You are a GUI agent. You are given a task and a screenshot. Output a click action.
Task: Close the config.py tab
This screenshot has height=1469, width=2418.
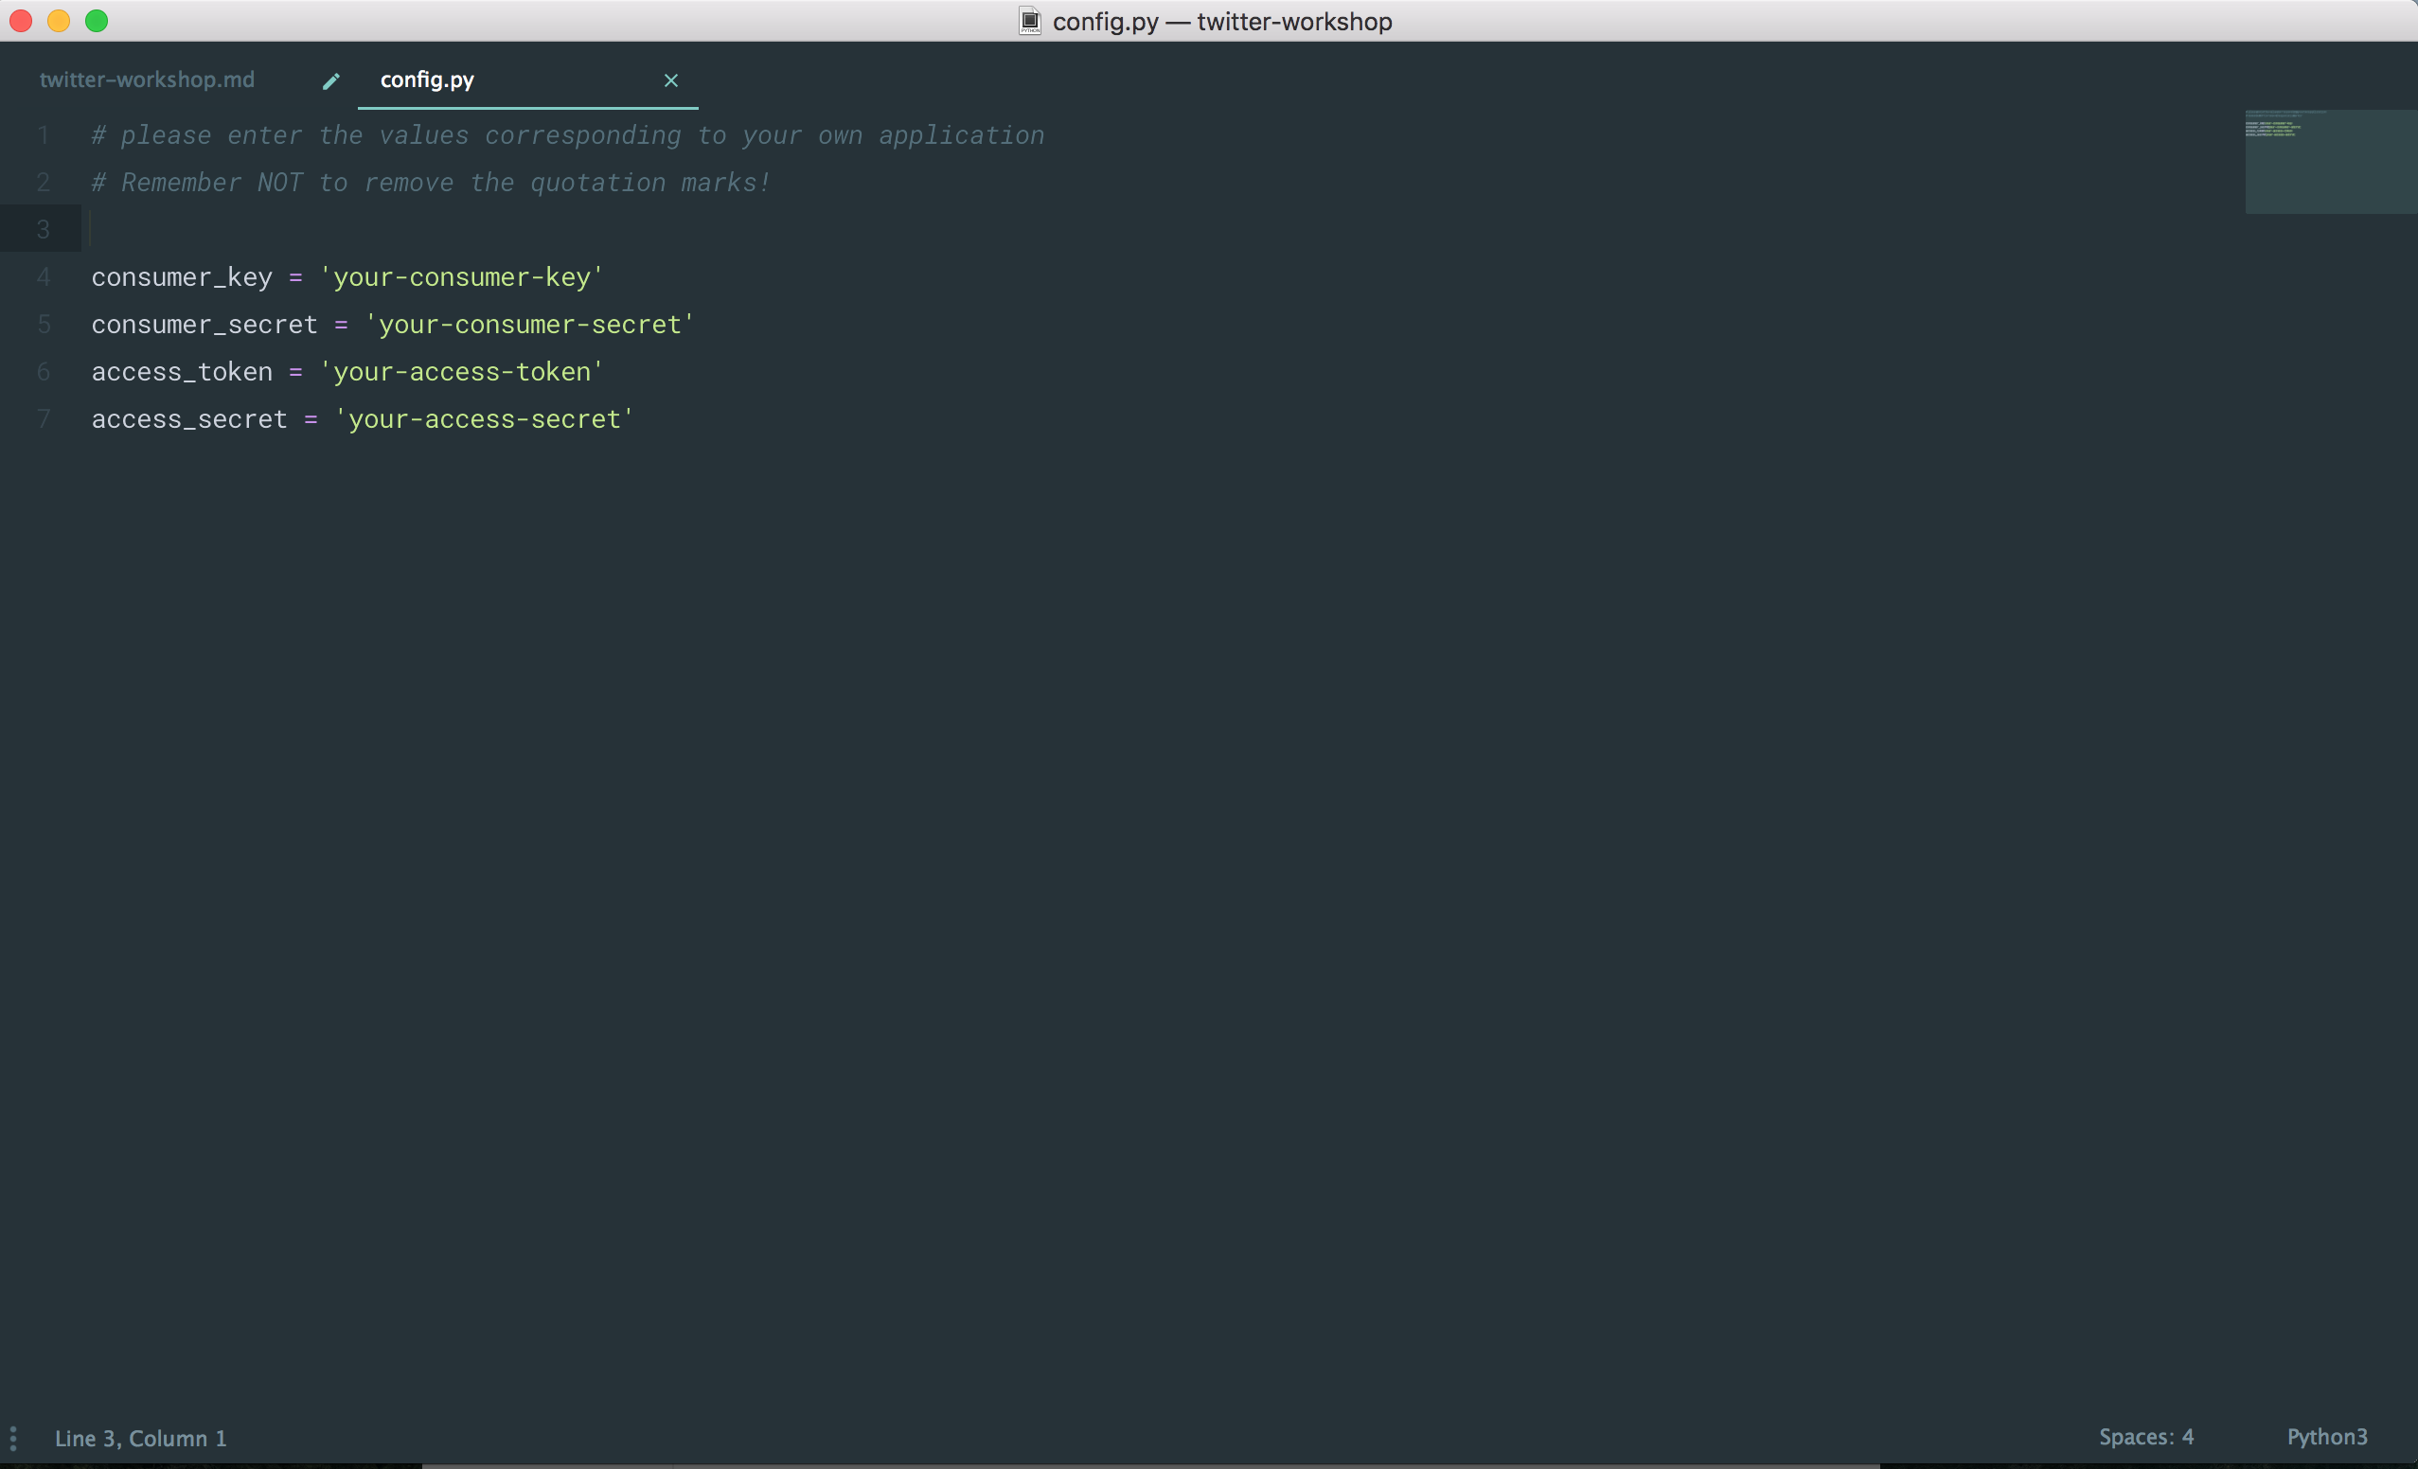coord(670,80)
